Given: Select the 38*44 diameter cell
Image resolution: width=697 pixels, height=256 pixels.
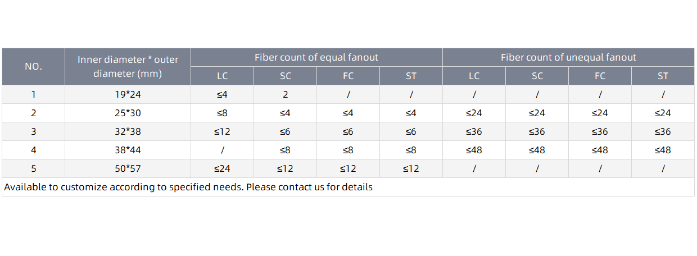Looking at the screenshot, I should (128, 150).
